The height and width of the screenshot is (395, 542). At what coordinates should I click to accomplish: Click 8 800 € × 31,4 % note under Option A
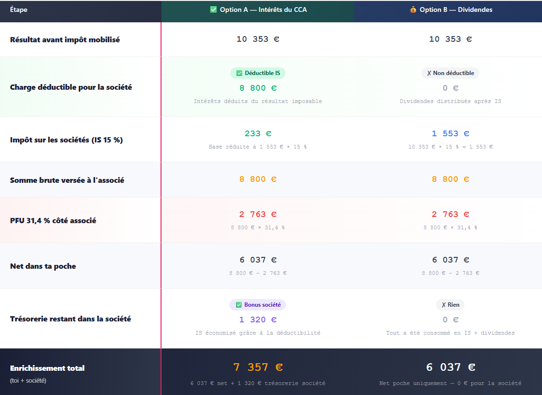pos(258,227)
